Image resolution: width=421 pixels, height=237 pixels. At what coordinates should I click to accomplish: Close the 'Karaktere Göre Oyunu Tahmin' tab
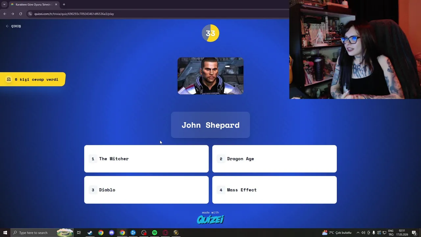tap(56, 5)
